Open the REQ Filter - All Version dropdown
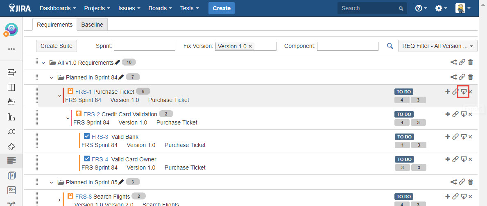 (x=437, y=46)
